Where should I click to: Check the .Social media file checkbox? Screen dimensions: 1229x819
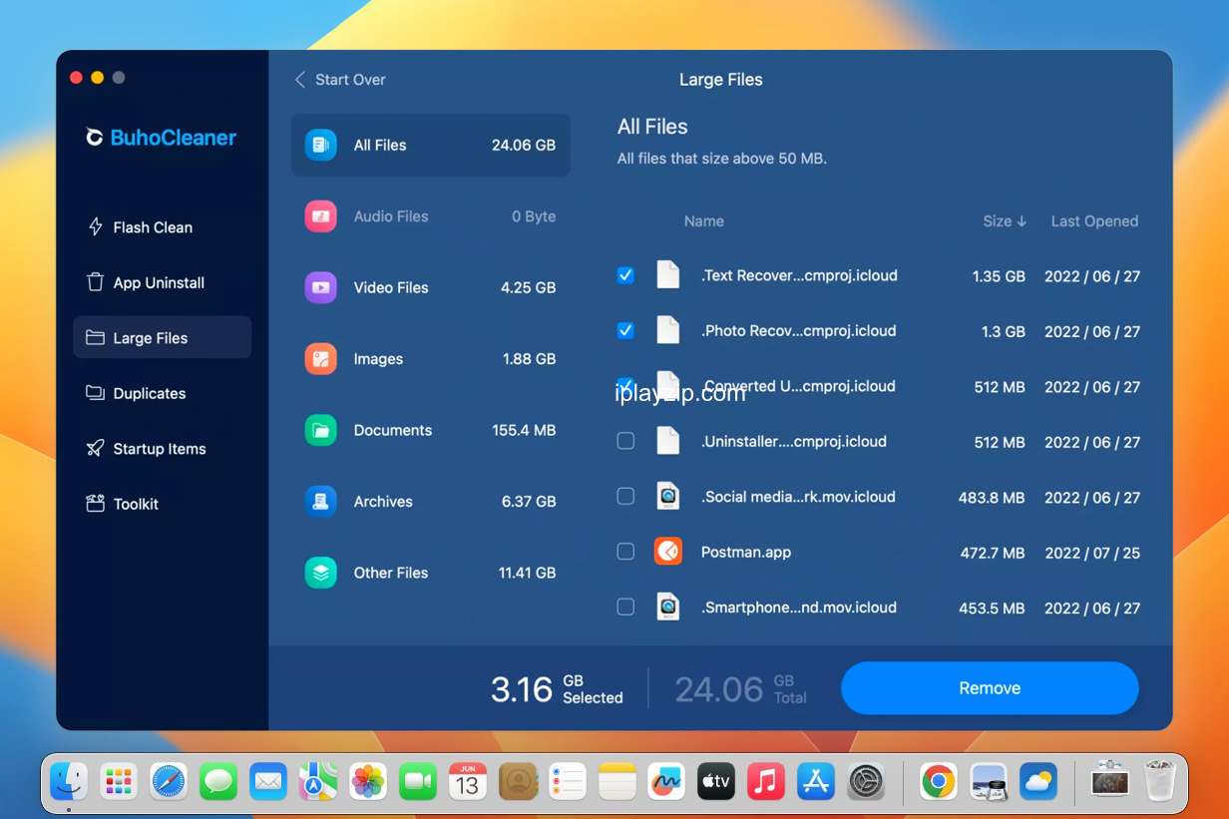(625, 496)
